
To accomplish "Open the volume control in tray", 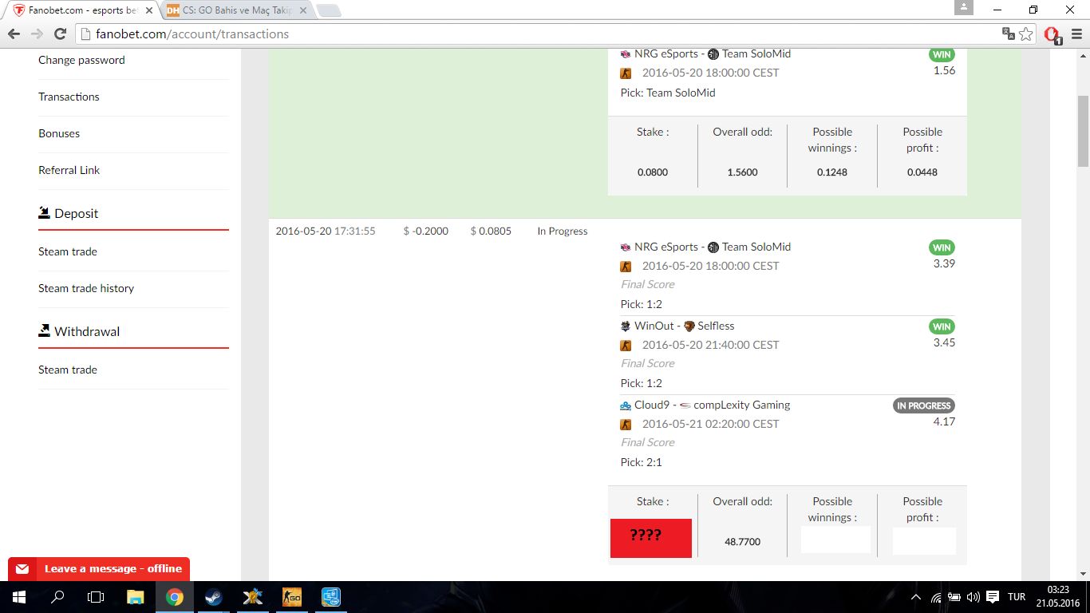I will [973, 597].
